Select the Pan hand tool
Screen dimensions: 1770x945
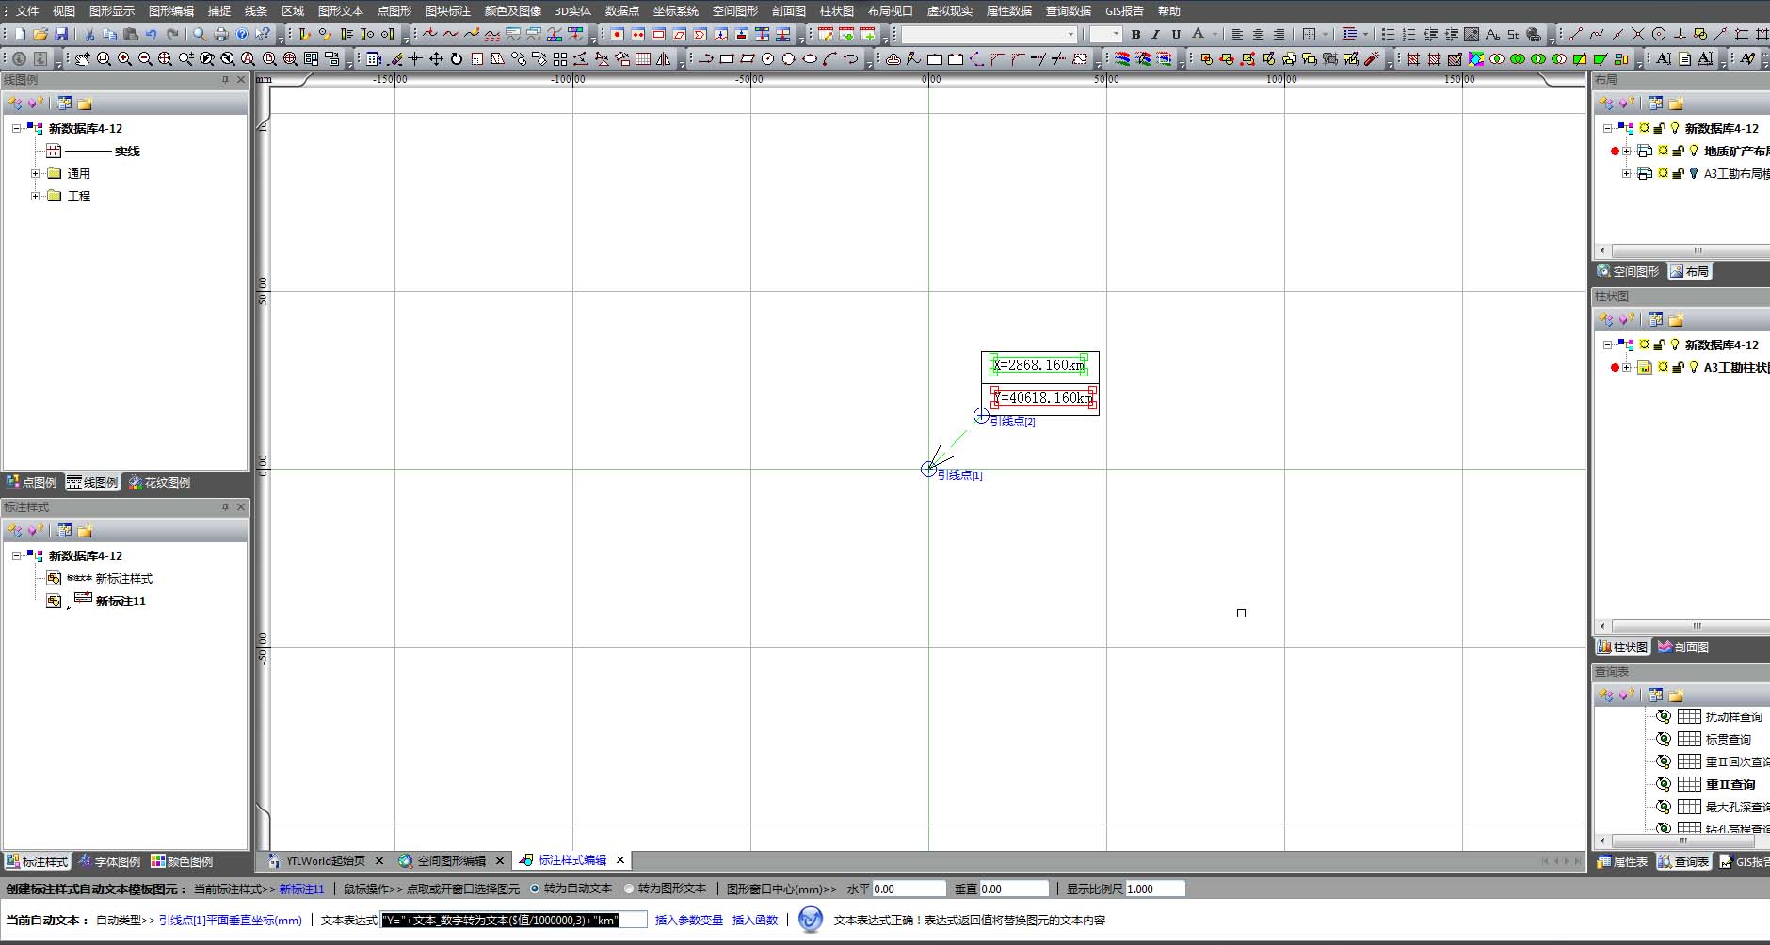pos(83,58)
